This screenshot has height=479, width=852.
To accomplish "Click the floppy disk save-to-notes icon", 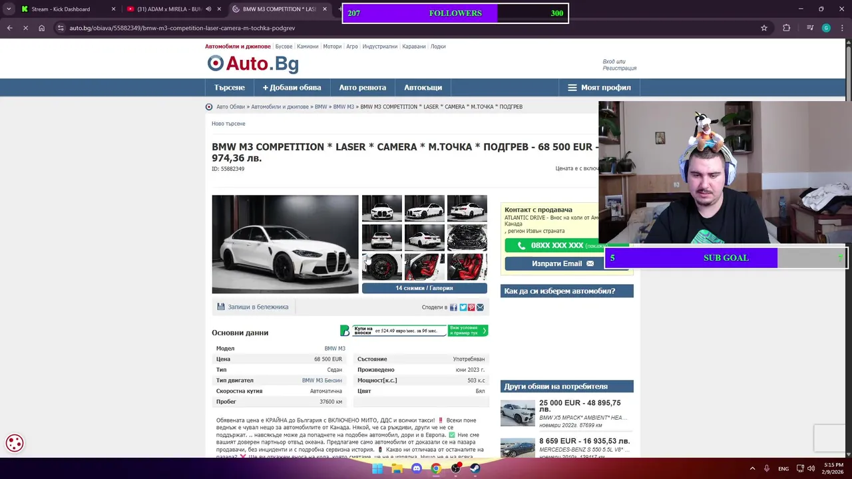I will [221, 307].
